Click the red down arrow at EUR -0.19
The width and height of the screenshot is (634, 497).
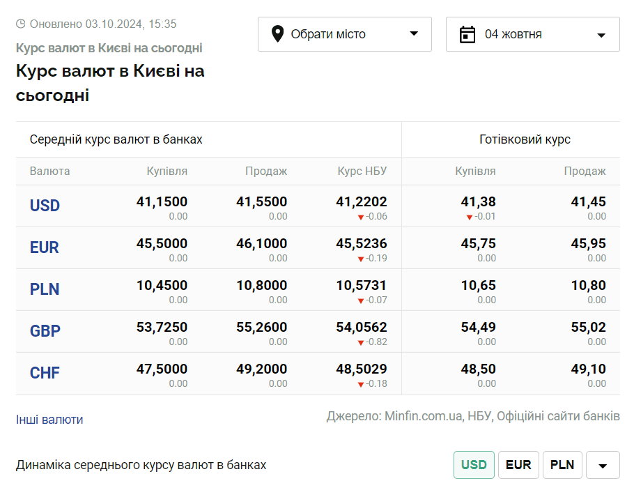(x=361, y=259)
